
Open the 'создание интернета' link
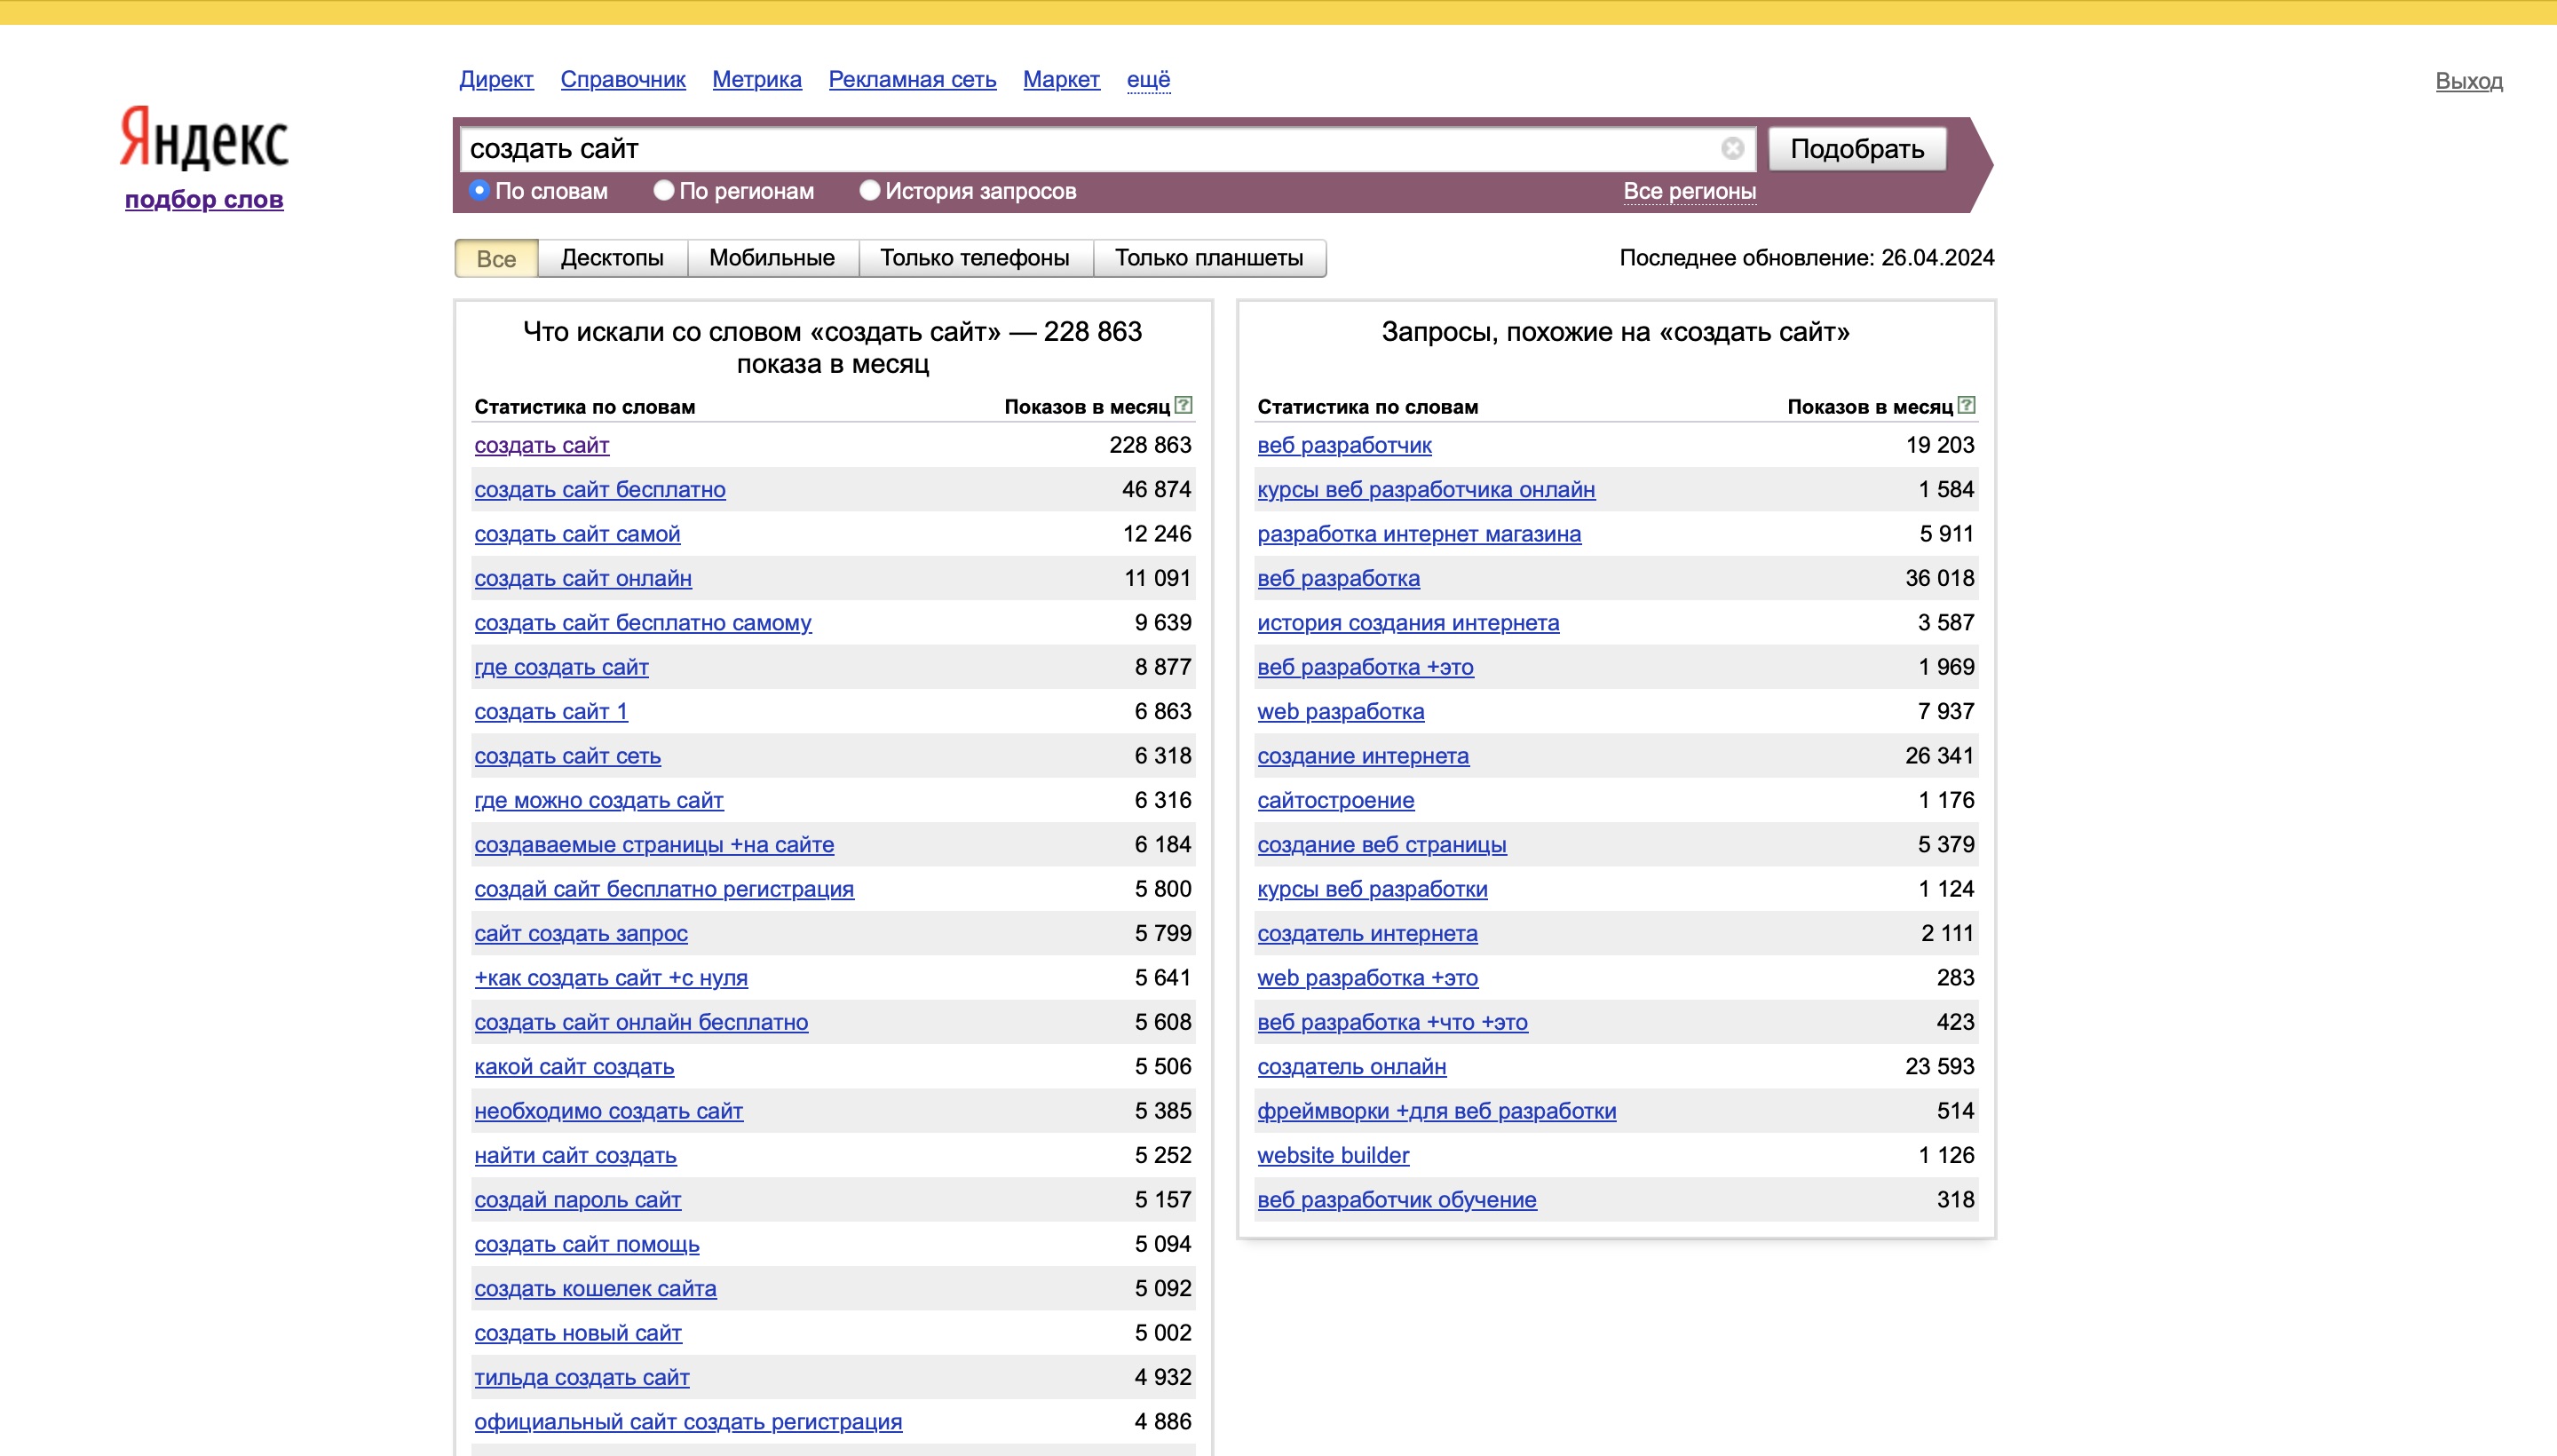coord(1363,756)
